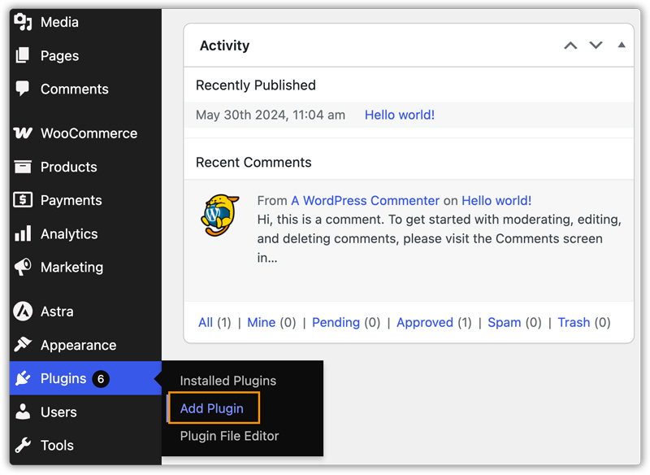
Task: Click the WooCommerce W logo icon
Action: pyautogui.click(x=23, y=133)
